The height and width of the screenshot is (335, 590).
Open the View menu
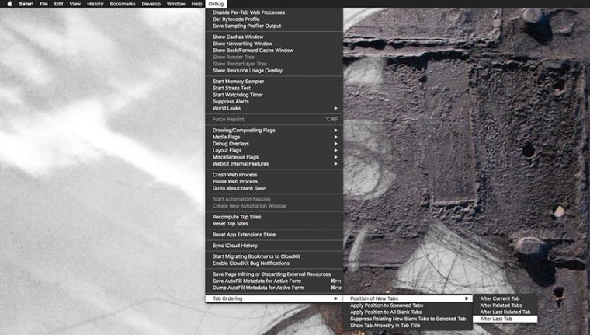click(x=75, y=4)
